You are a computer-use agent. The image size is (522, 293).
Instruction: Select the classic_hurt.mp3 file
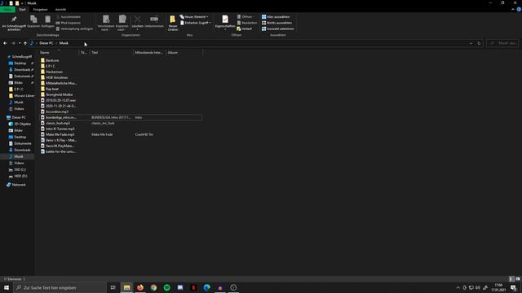pos(58,123)
